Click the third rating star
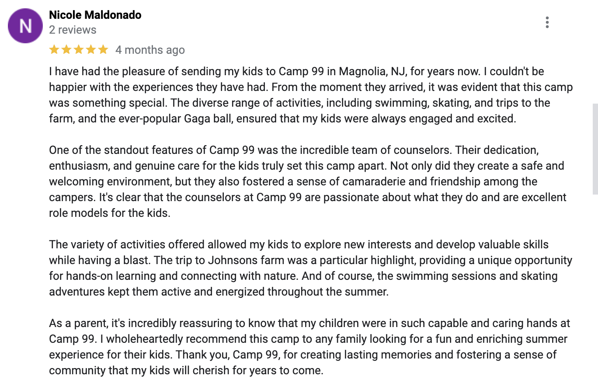The width and height of the screenshot is (598, 383). [x=79, y=49]
